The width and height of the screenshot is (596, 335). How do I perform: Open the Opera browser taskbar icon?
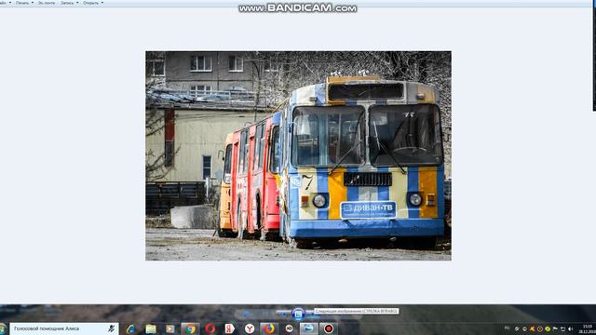click(x=210, y=328)
